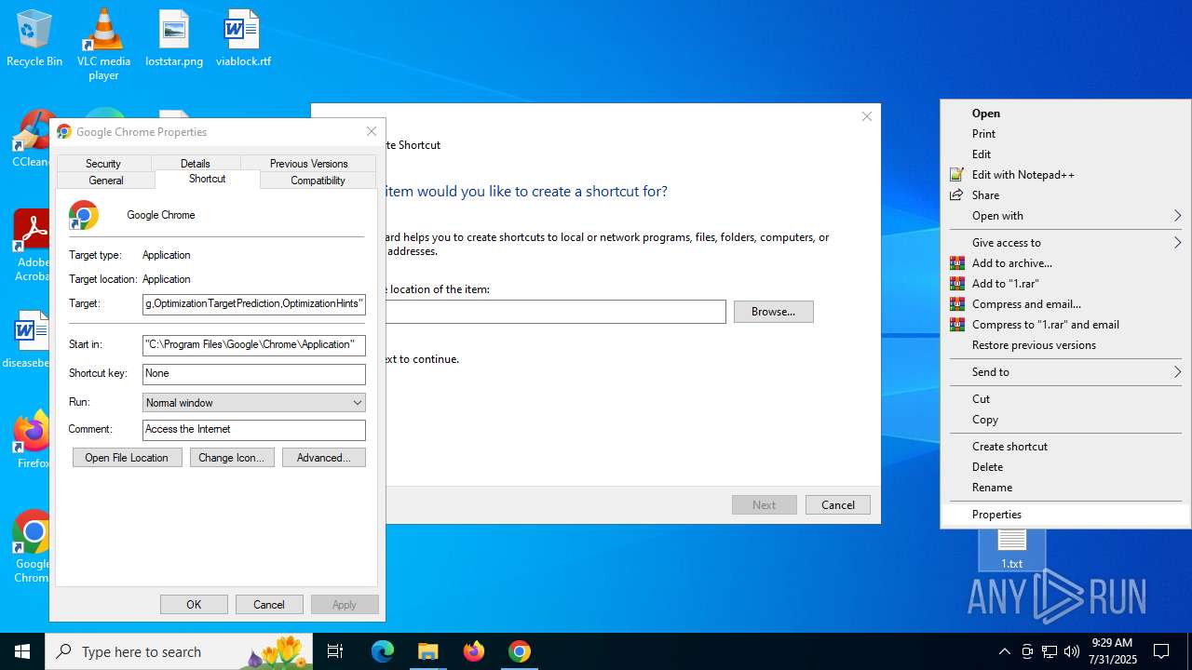Viewport: 1192px width, 670px height.
Task: Switch to the Details tab
Action: pyautogui.click(x=195, y=163)
